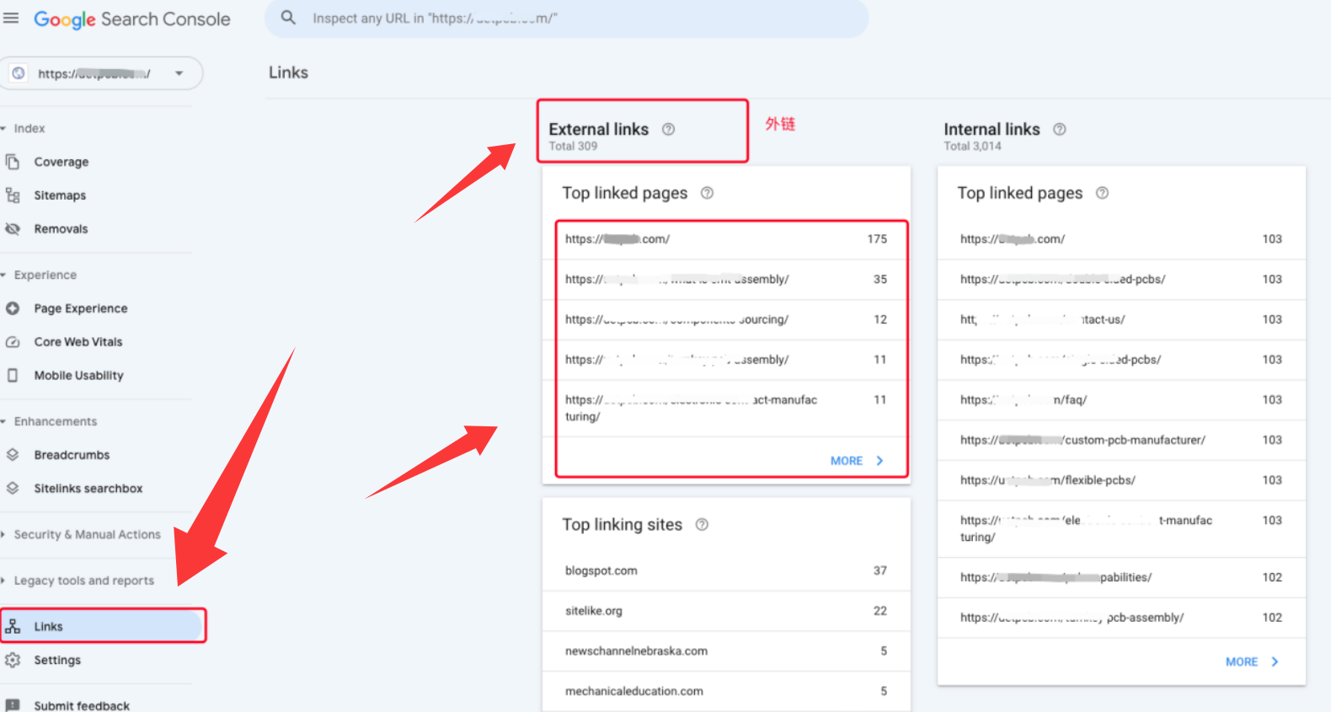Click MORE under external top linked pages

pyautogui.click(x=856, y=461)
